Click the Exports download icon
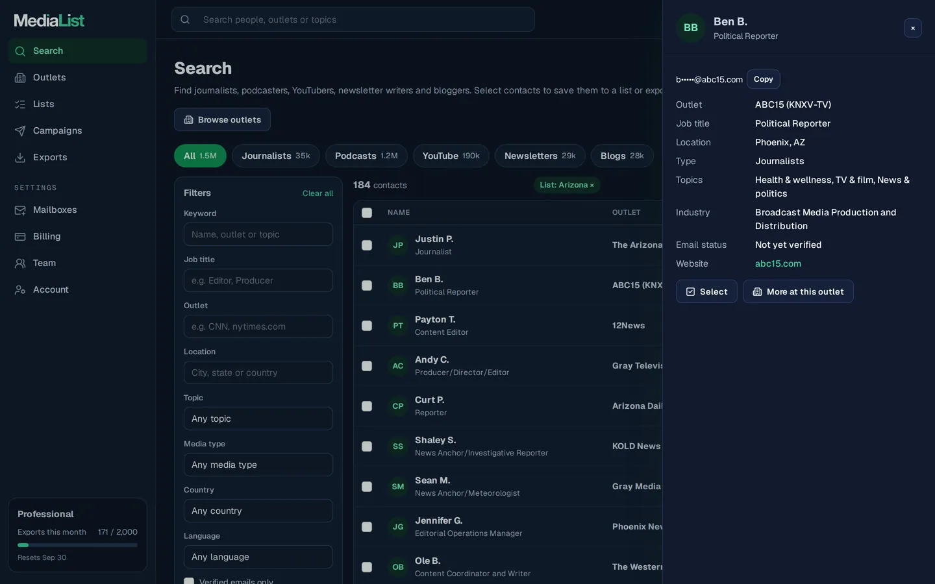 coord(20,158)
